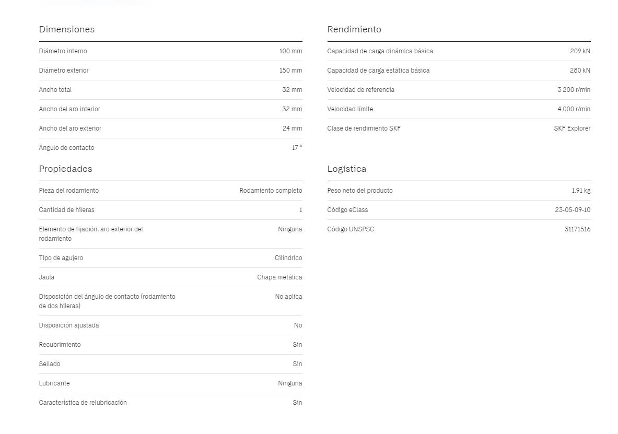Click the Tipo de agujero label
This screenshot has width=618, height=434.
tap(61, 258)
